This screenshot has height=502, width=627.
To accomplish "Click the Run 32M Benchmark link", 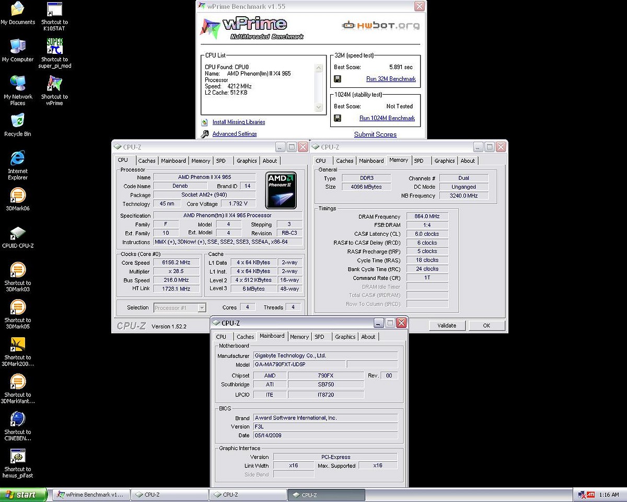I will [391, 79].
